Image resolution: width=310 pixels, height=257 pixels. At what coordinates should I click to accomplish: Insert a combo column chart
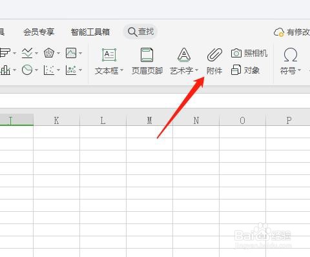(x=5, y=70)
